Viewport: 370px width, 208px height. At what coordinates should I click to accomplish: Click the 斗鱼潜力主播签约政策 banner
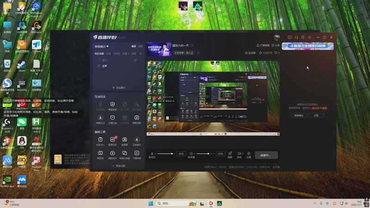(x=308, y=46)
